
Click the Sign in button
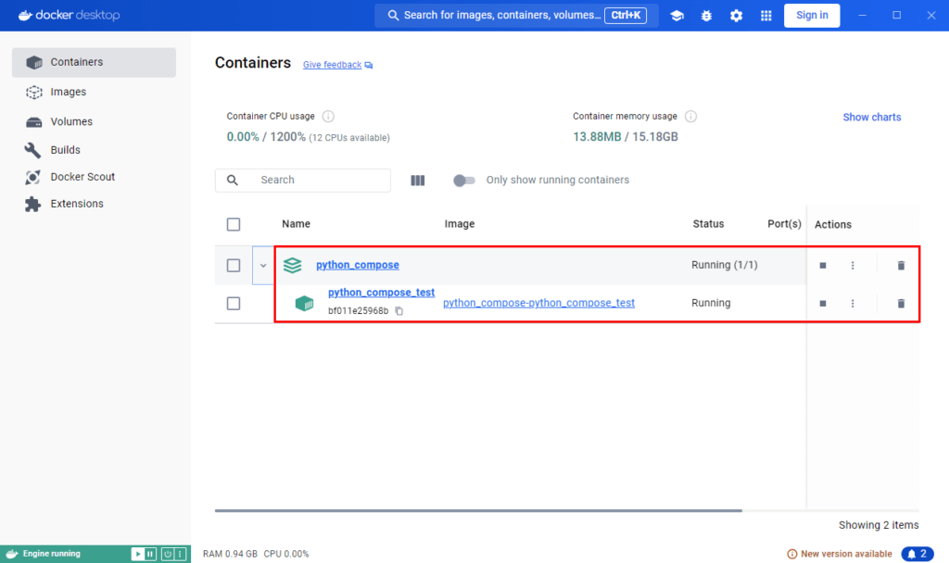click(x=812, y=16)
